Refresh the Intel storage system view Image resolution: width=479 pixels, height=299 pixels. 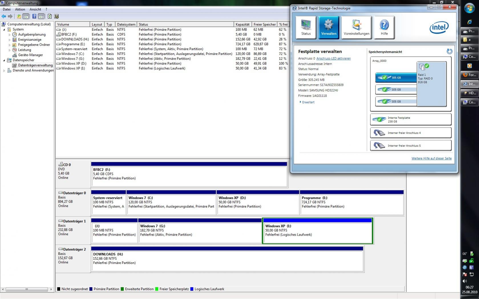coord(449,51)
